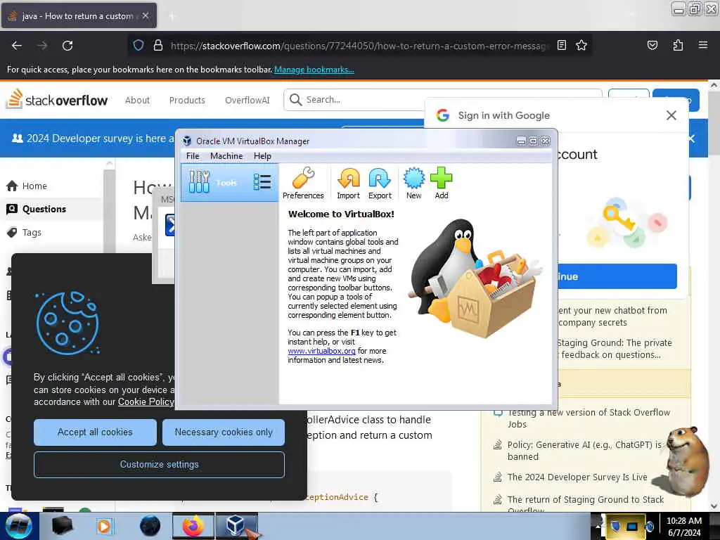Open the media player taskbar icon
The width and height of the screenshot is (720, 540).
click(x=104, y=526)
